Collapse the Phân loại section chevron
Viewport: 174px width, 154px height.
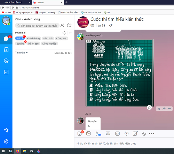click(x=70, y=33)
